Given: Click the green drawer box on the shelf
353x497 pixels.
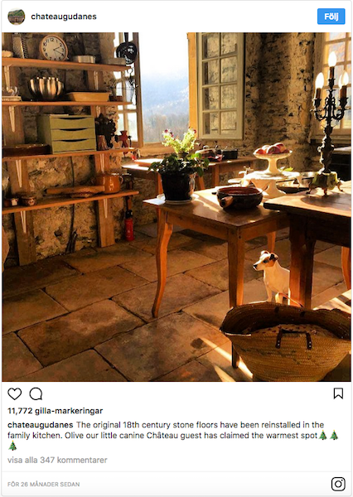Looking at the screenshot, I should click(x=67, y=133).
